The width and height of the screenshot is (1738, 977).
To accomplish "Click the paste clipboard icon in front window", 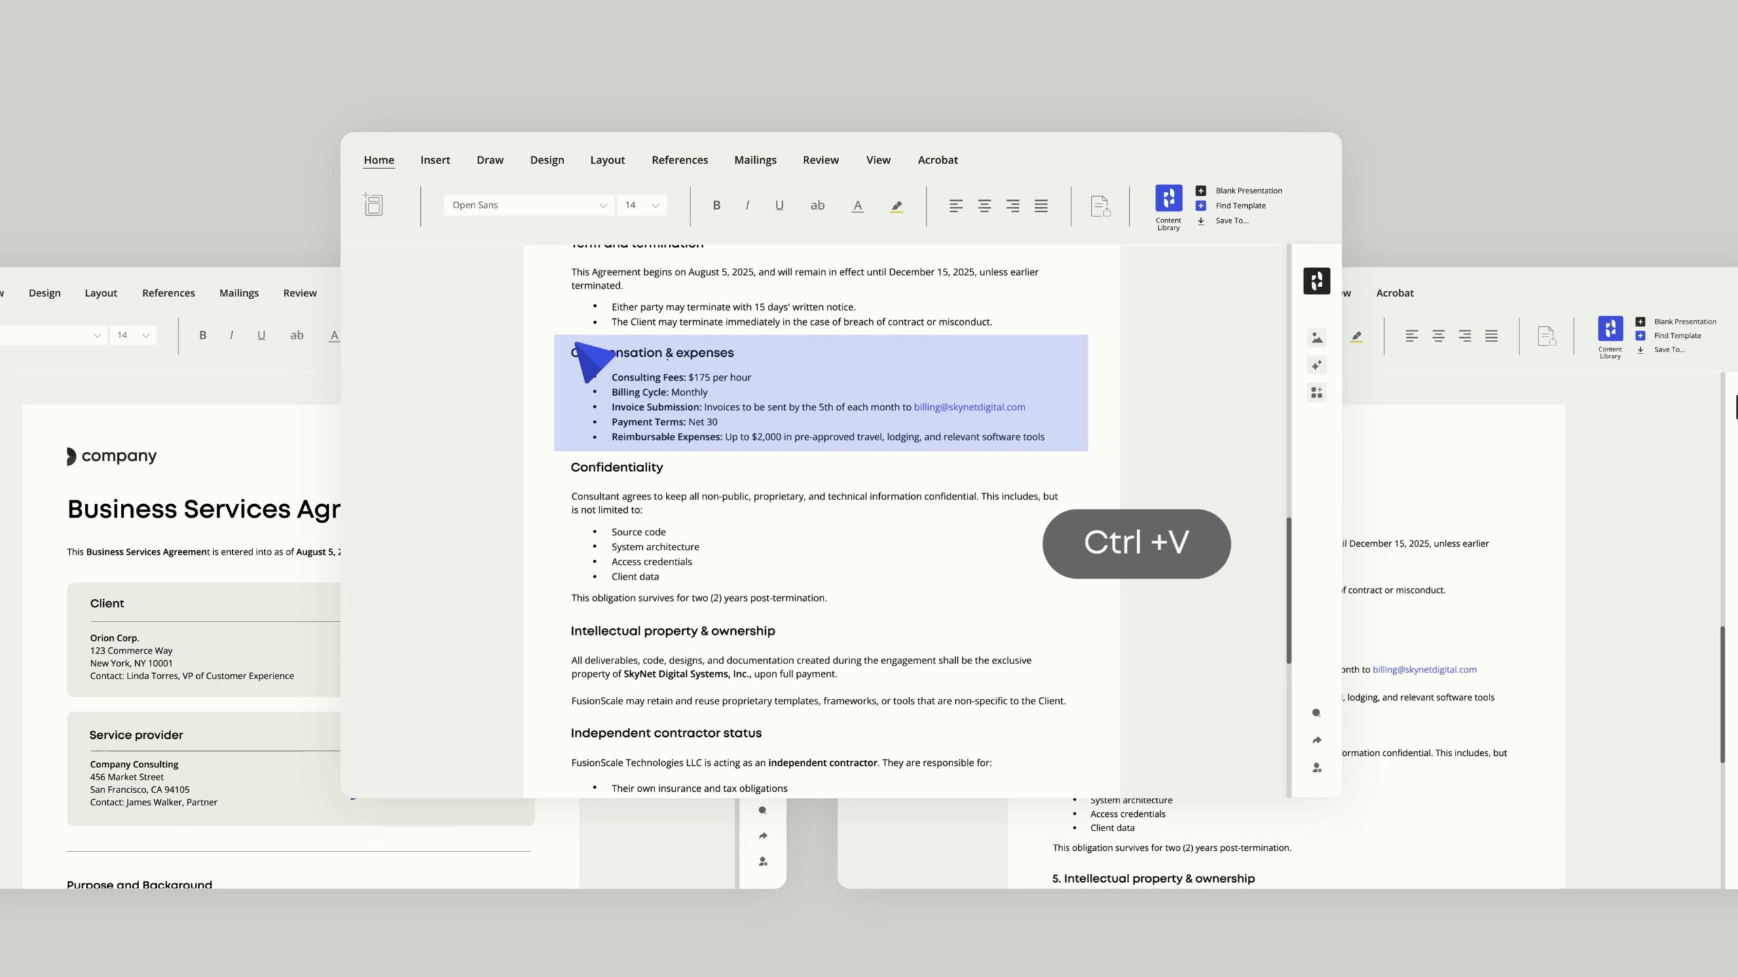I will pos(373,204).
